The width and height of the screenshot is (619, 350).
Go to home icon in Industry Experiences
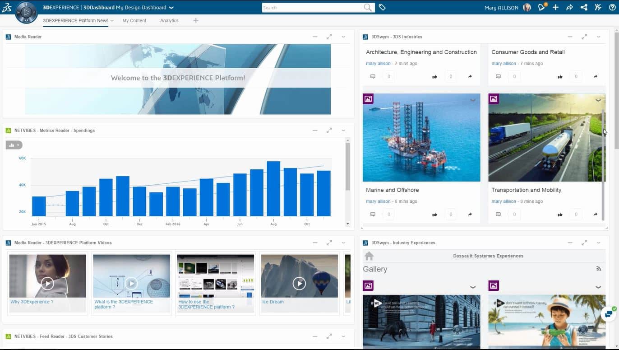[369, 256]
